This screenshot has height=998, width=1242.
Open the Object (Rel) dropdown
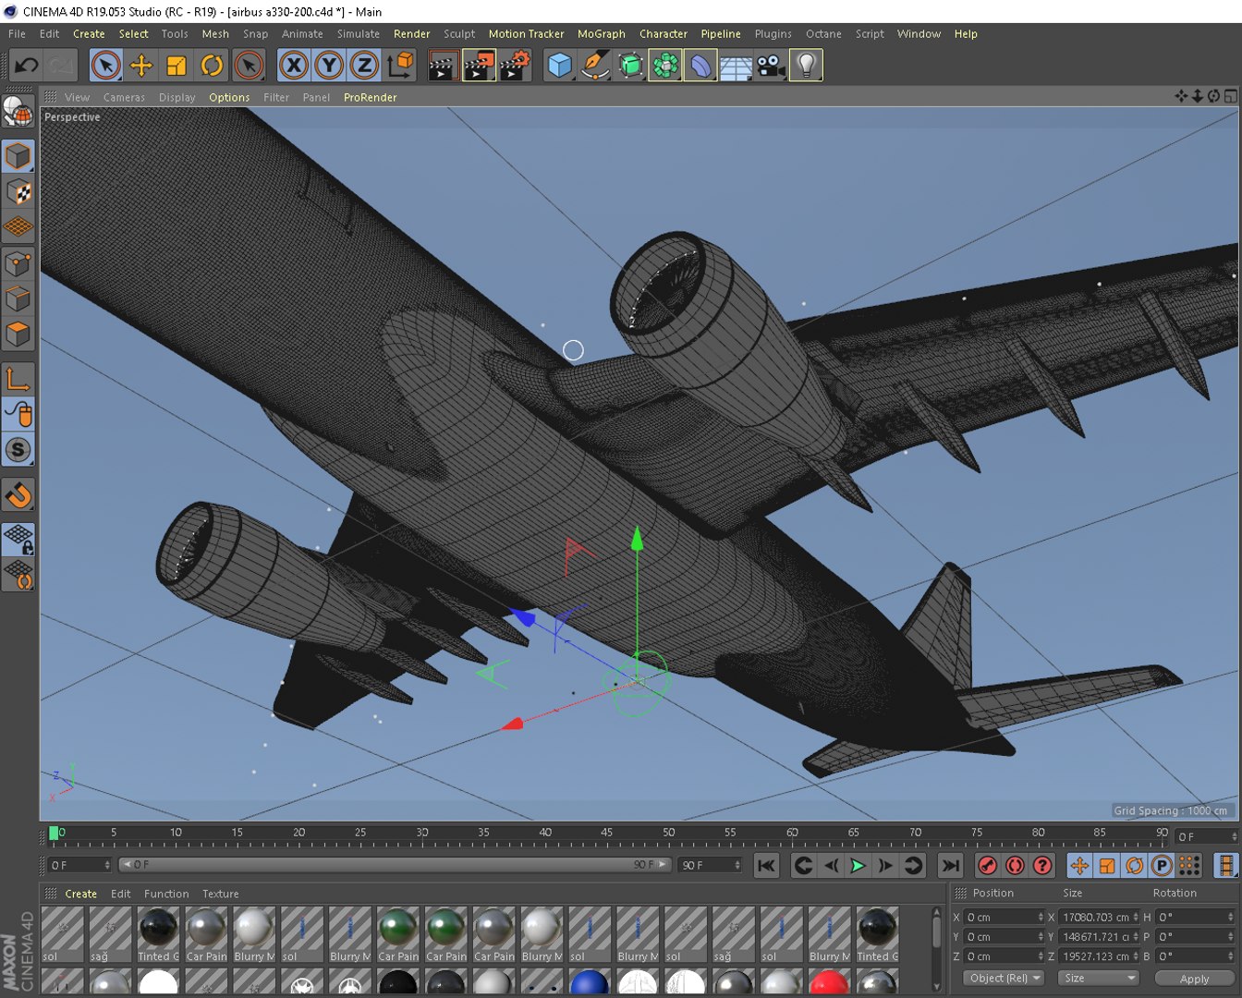(1005, 978)
